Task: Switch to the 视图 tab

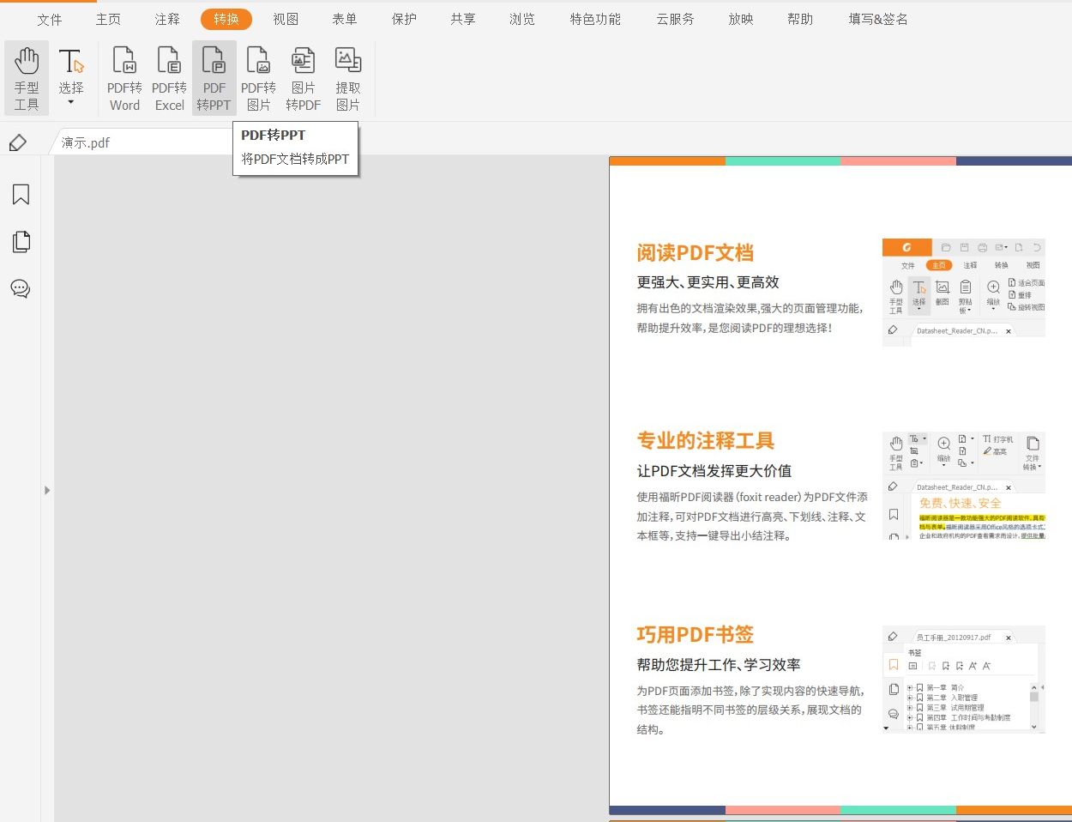Action: tap(286, 19)
